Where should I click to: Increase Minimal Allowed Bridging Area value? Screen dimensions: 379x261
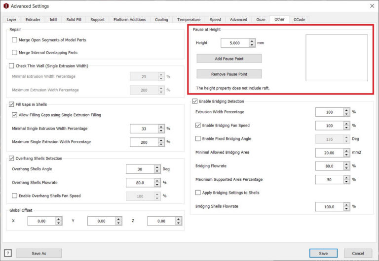(x=346, y=150)
